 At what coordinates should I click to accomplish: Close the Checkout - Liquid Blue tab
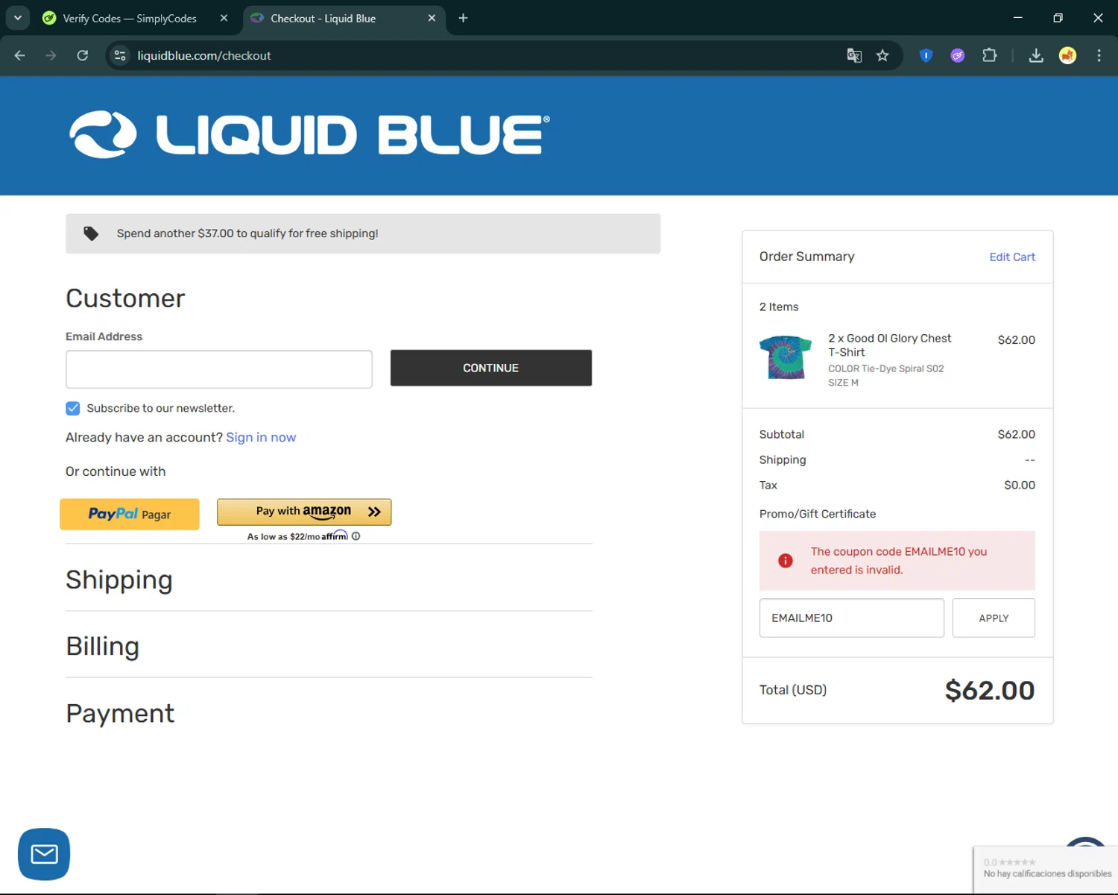click(x=432, y=18)
